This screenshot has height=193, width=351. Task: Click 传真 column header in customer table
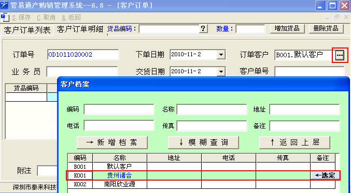(x=283, y=158)
